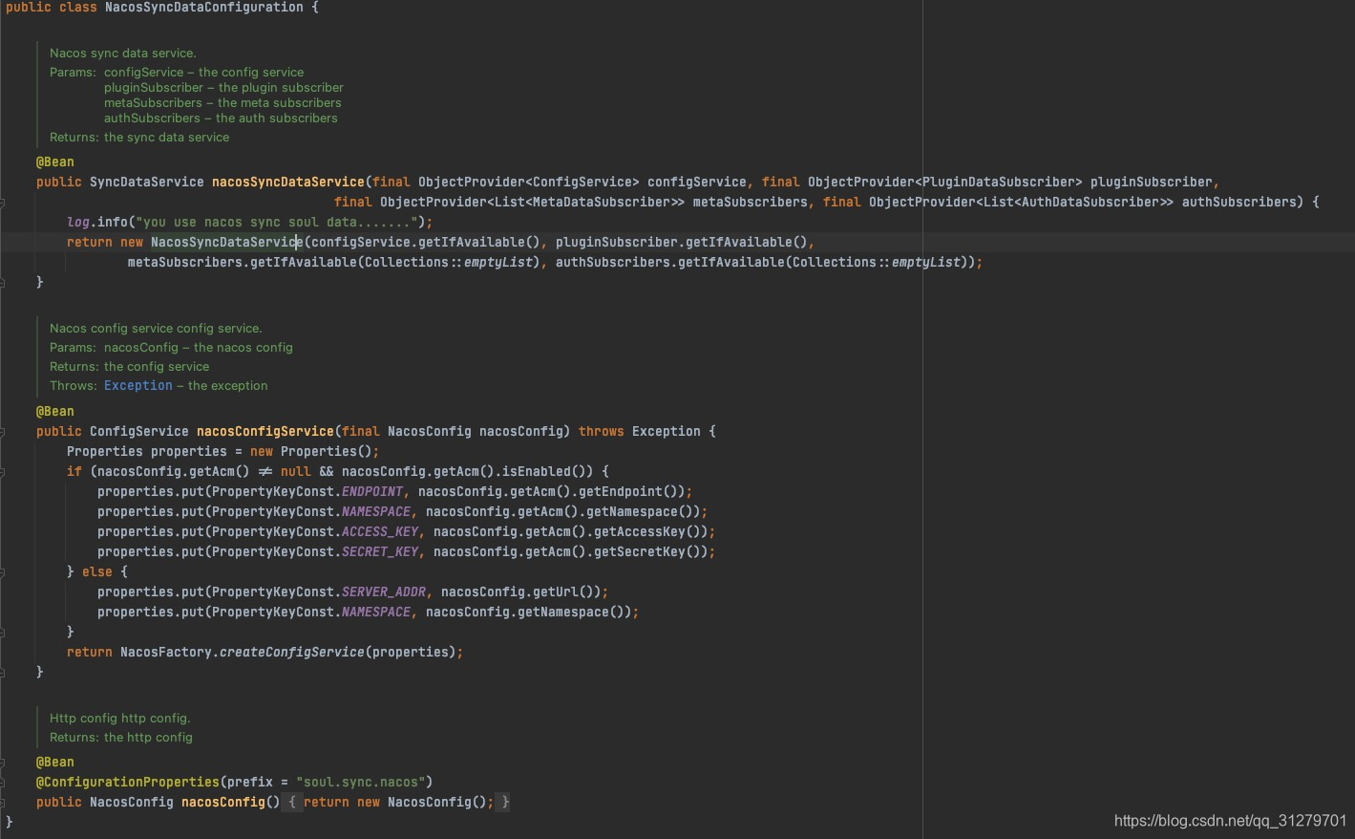Click the 'getAccessKey()' call
The image size is (1355, 839).
651,531
